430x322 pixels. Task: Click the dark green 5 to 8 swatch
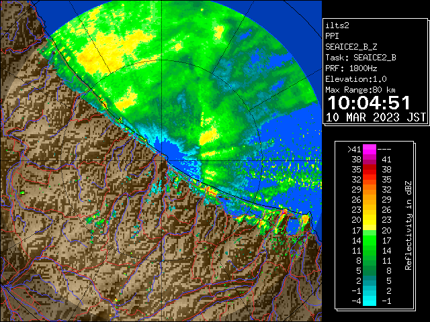[370, 270]
